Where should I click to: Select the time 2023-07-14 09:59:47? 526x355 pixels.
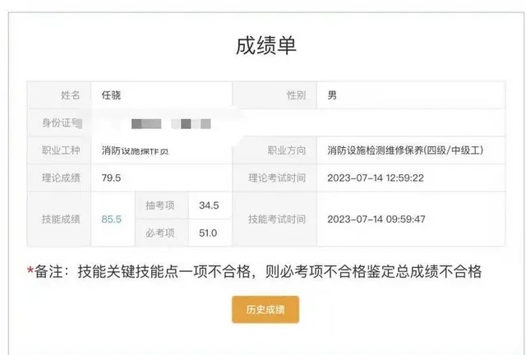tap(376, 219)
